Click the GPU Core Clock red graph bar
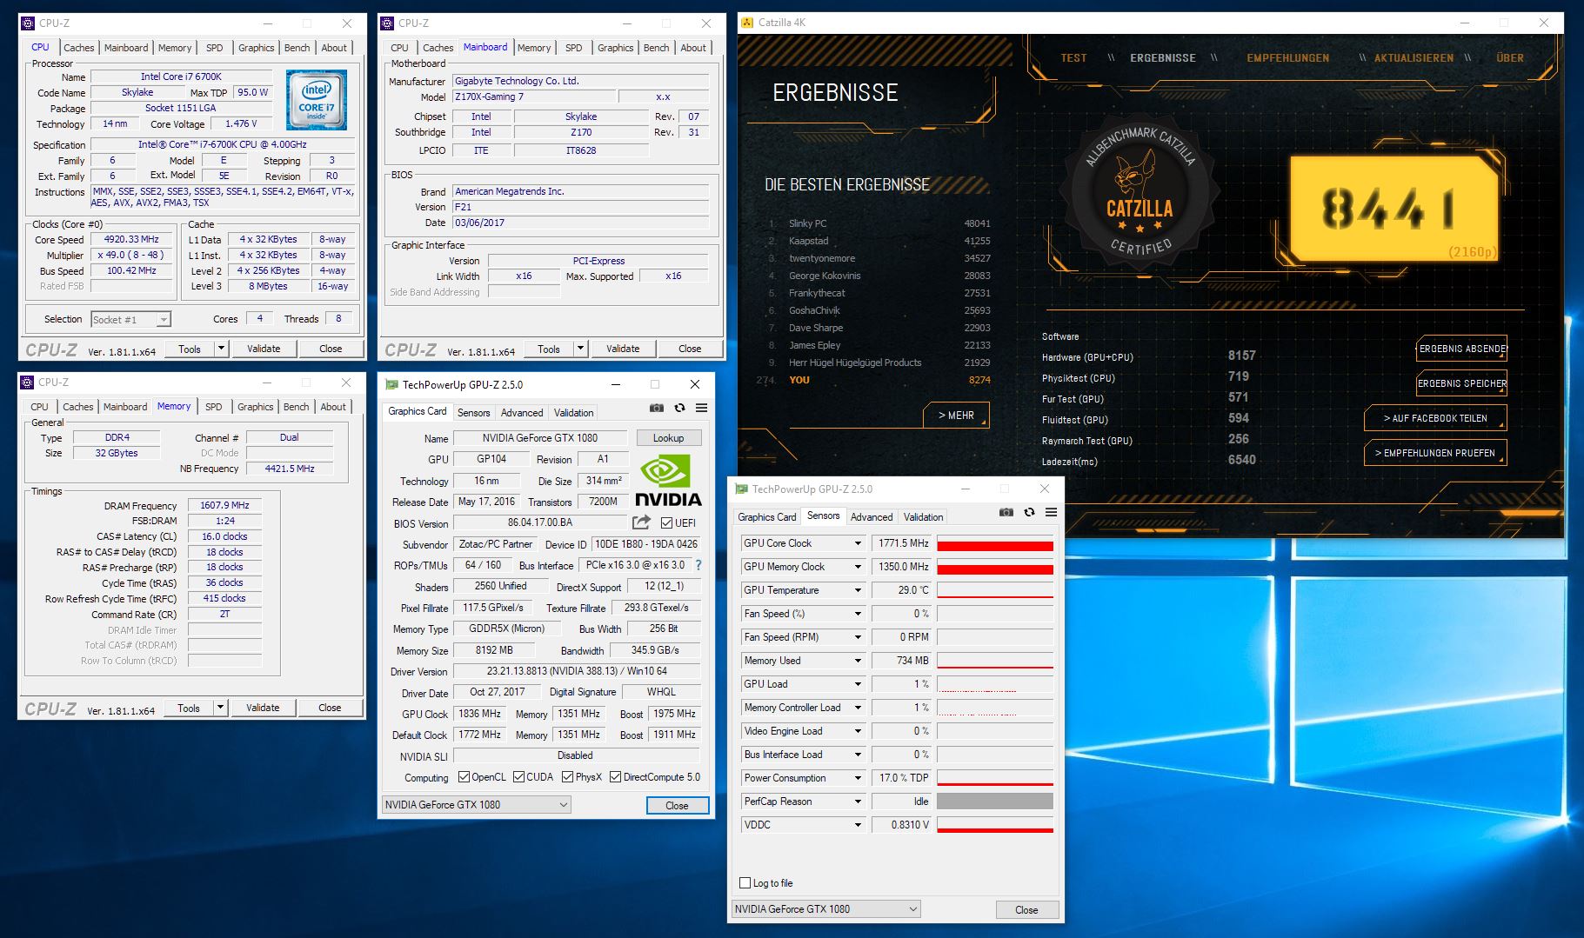Image resolution: width=1584 pixels, height=938 pixels. 995,546
